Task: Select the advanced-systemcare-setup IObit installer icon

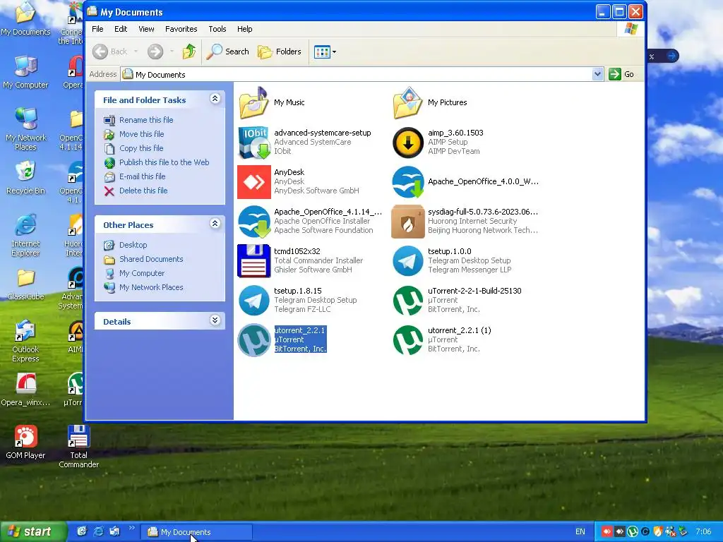Action: [x=254, y=143]
